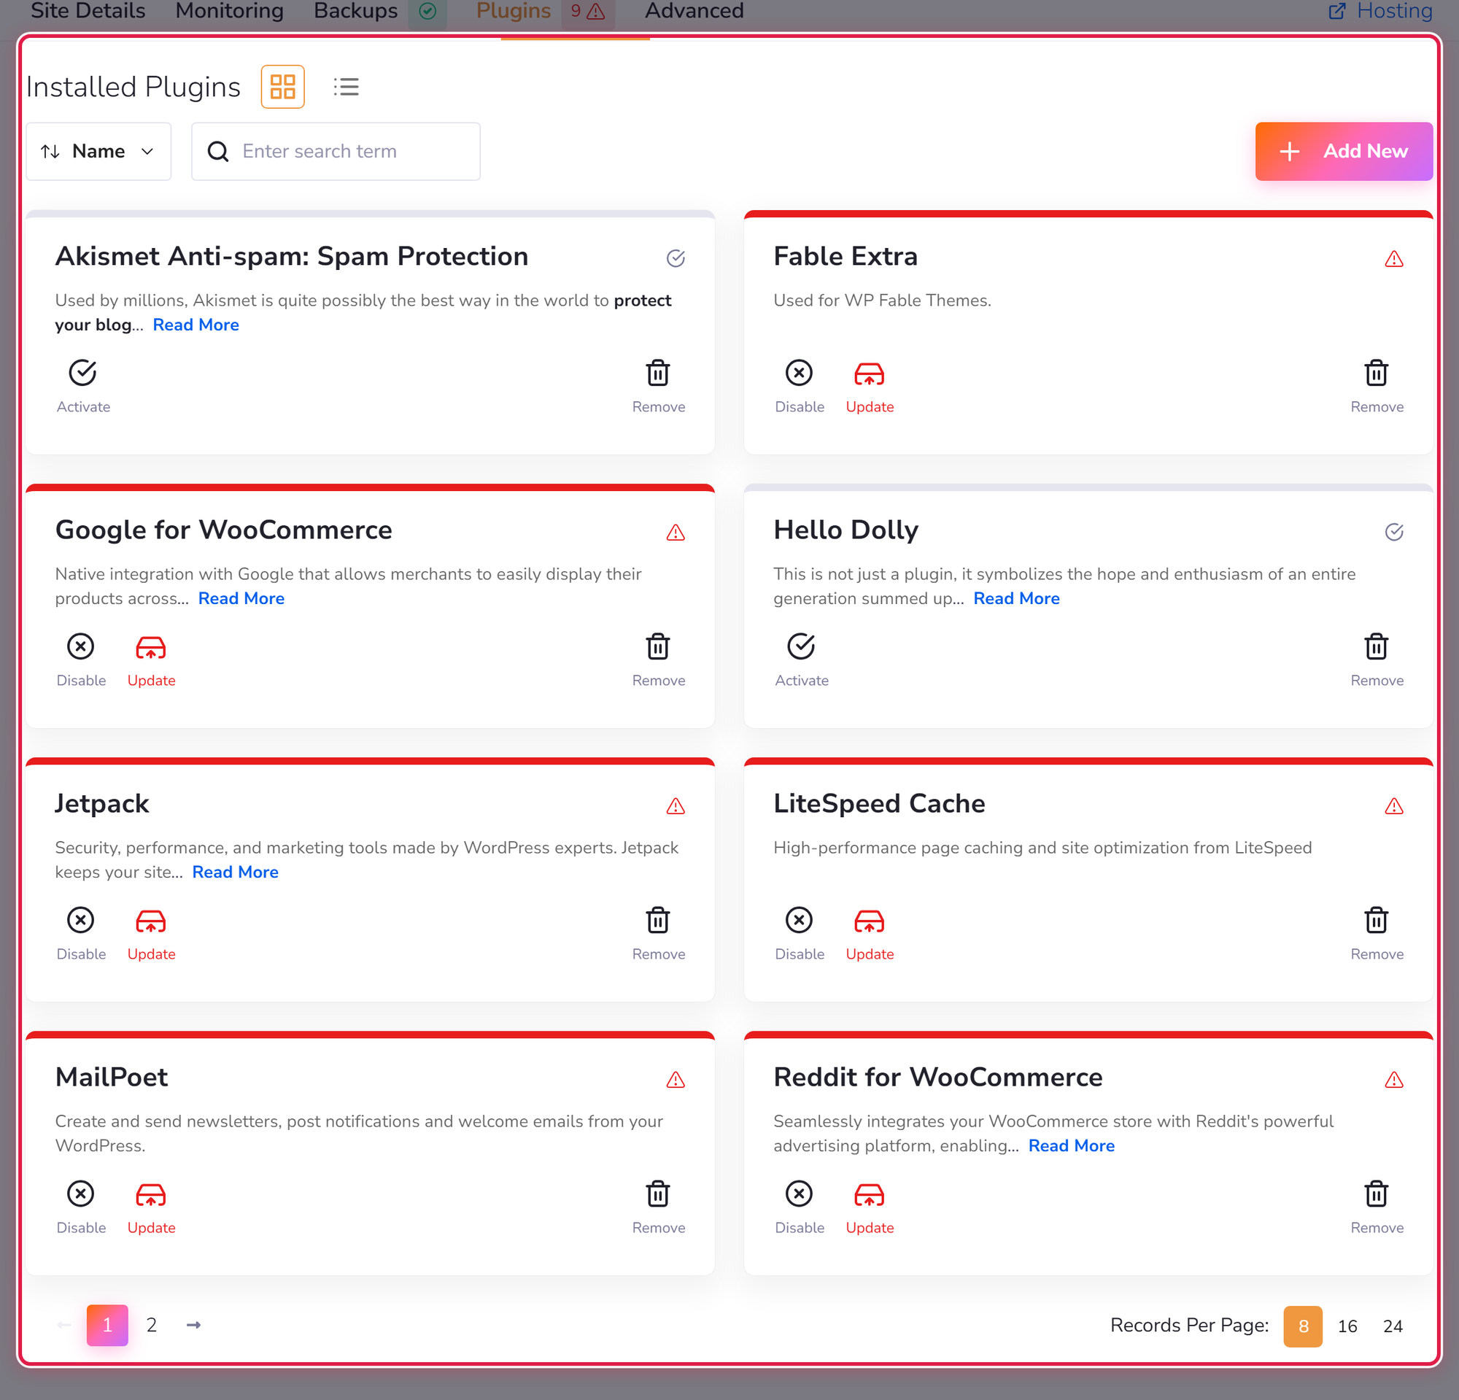The height and width of the screenshot is (1400, 1459).
Task: Click MailPoet warning triangle icon
Action: pos(676,1079)
